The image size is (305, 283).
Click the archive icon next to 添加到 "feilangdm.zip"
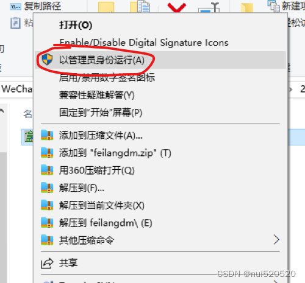tap(47, 153)
